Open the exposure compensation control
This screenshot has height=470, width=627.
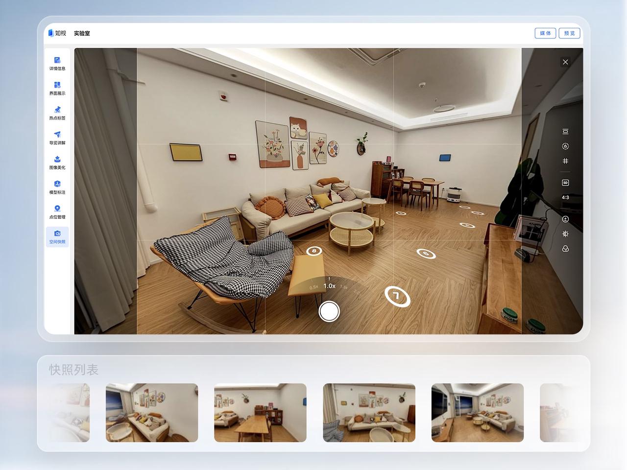click(x=565, y=219)
